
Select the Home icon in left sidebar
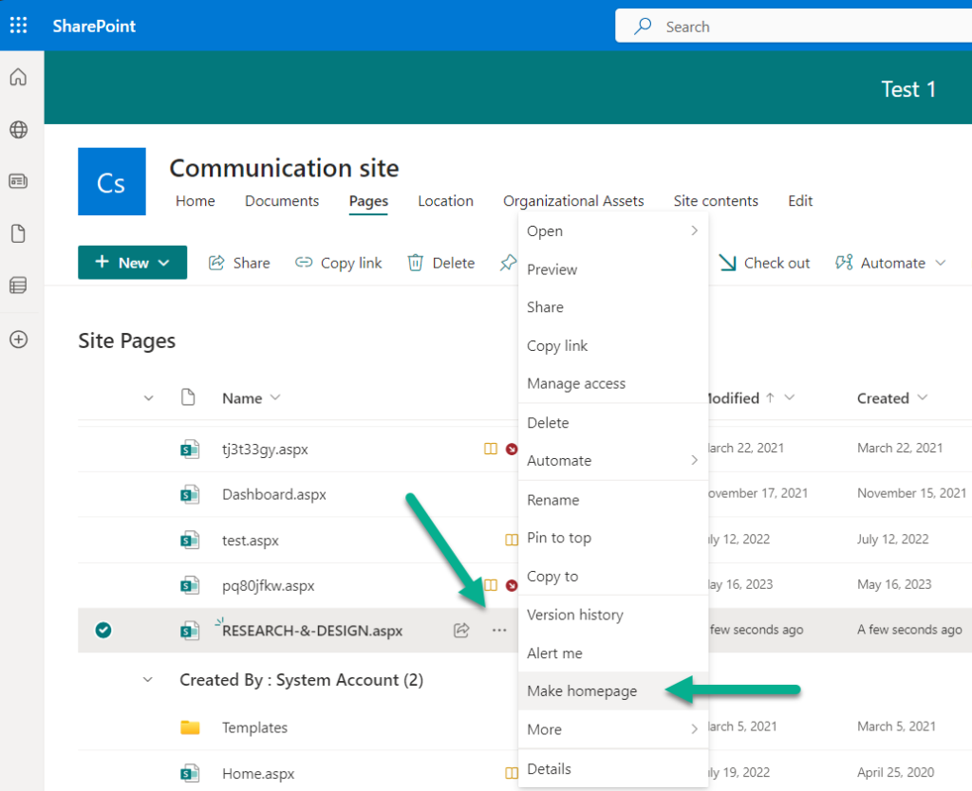[19, 77]
